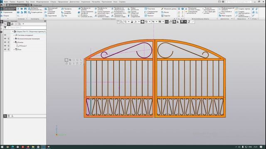Toggle visibility of the sketch item under Эскизы
This screenshot has width=266, height=149.
tap(5, 46)
